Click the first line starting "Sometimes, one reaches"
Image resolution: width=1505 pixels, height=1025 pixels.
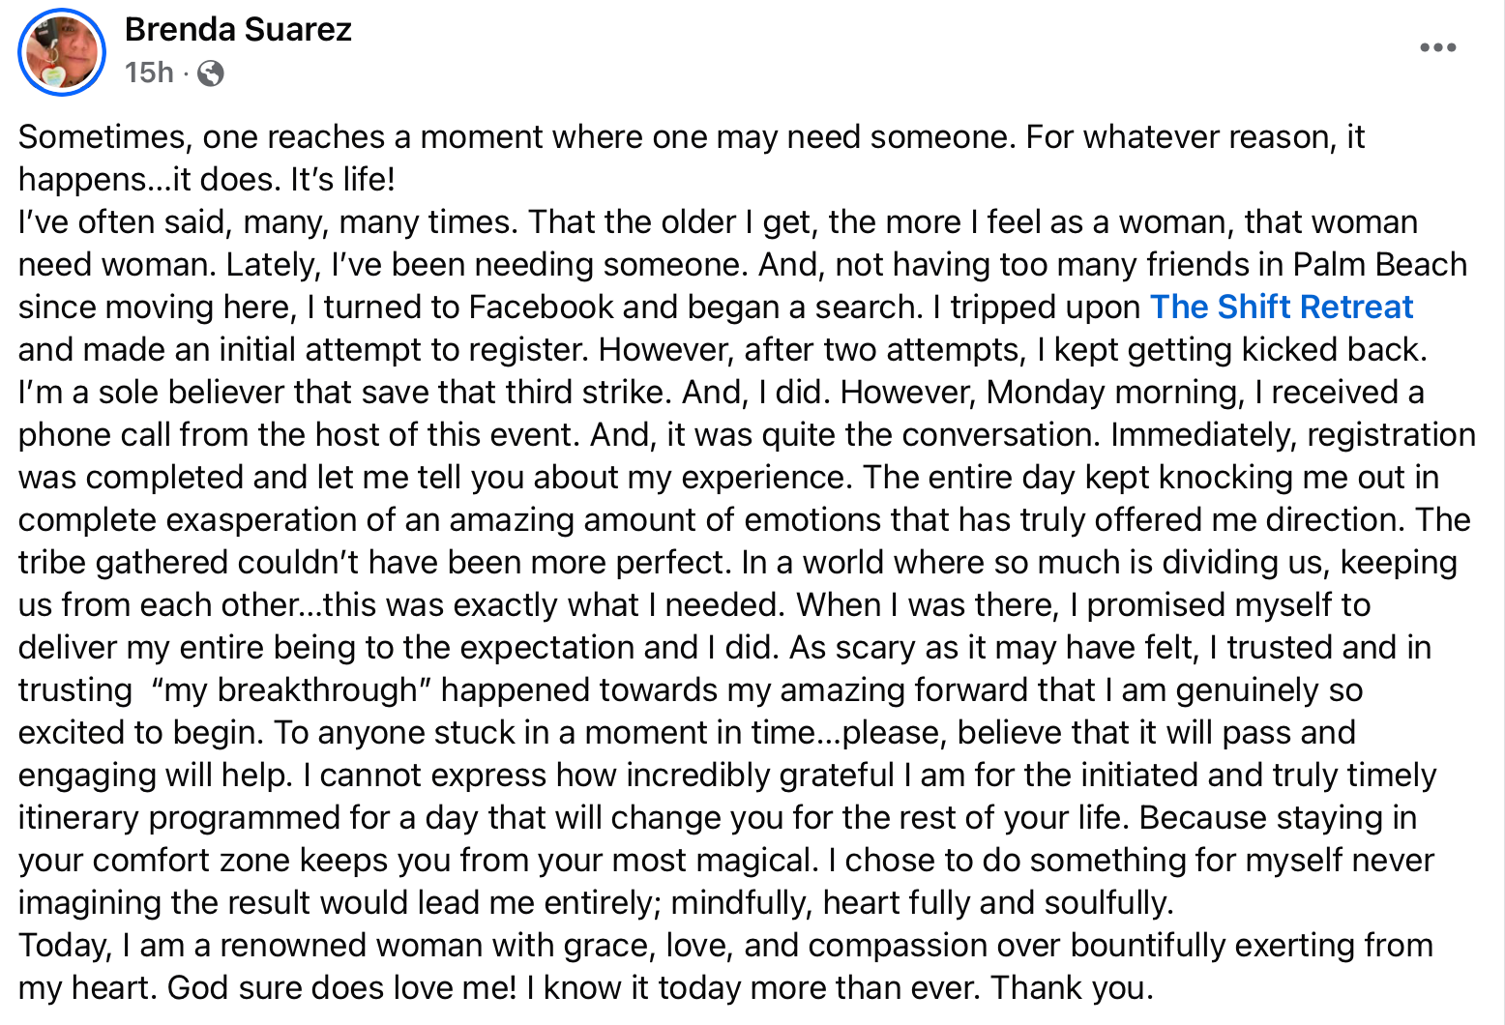(692, 137)
